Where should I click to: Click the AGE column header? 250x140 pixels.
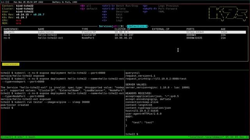click(x=223, y=29)
